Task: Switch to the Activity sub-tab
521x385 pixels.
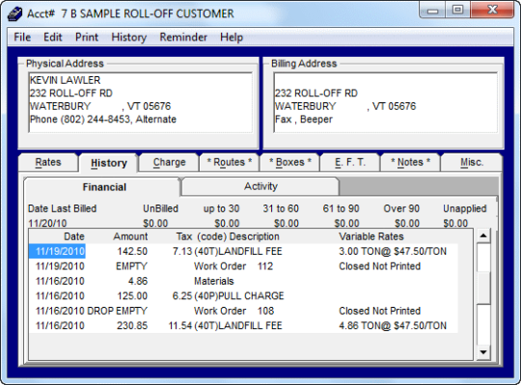Action: 260,186
